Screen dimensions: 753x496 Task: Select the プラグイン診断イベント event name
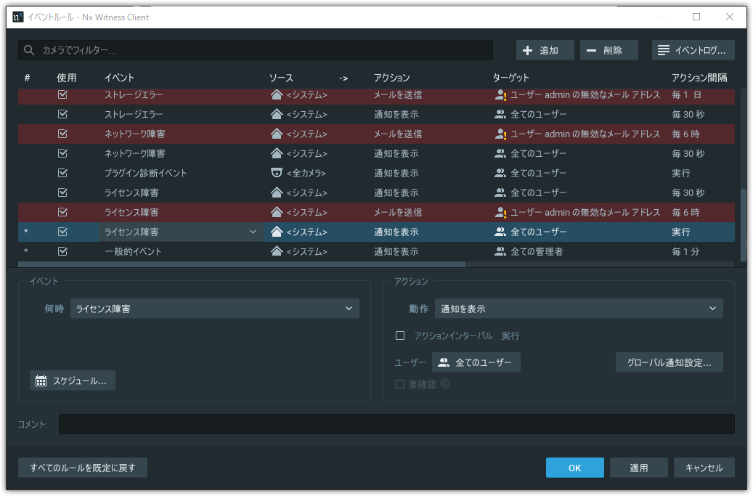pyautogui.click(x=145, y=173)
